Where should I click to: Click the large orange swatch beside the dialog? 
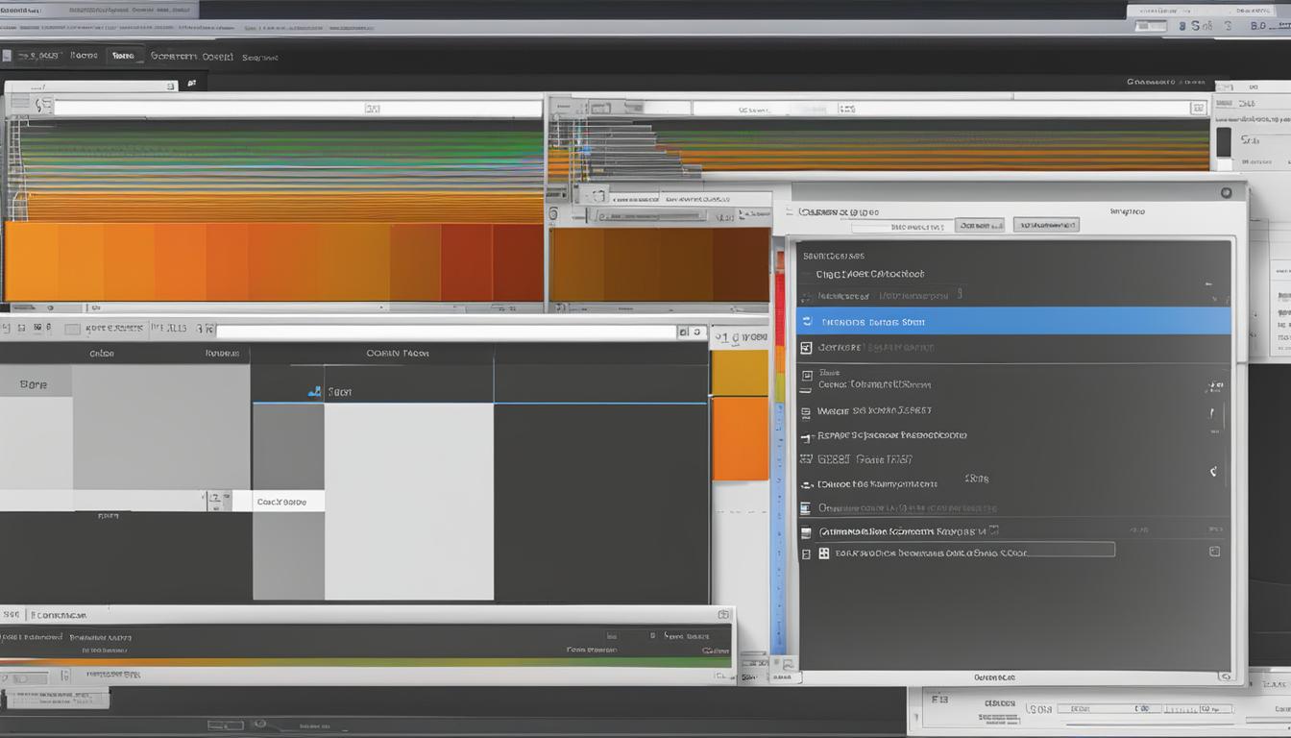click(740, 438)
